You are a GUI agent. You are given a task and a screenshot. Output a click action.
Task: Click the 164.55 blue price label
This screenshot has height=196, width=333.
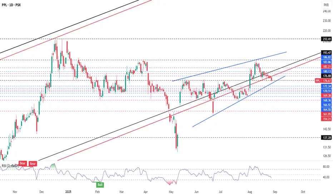pyautogui.click(x=327, y=109)
